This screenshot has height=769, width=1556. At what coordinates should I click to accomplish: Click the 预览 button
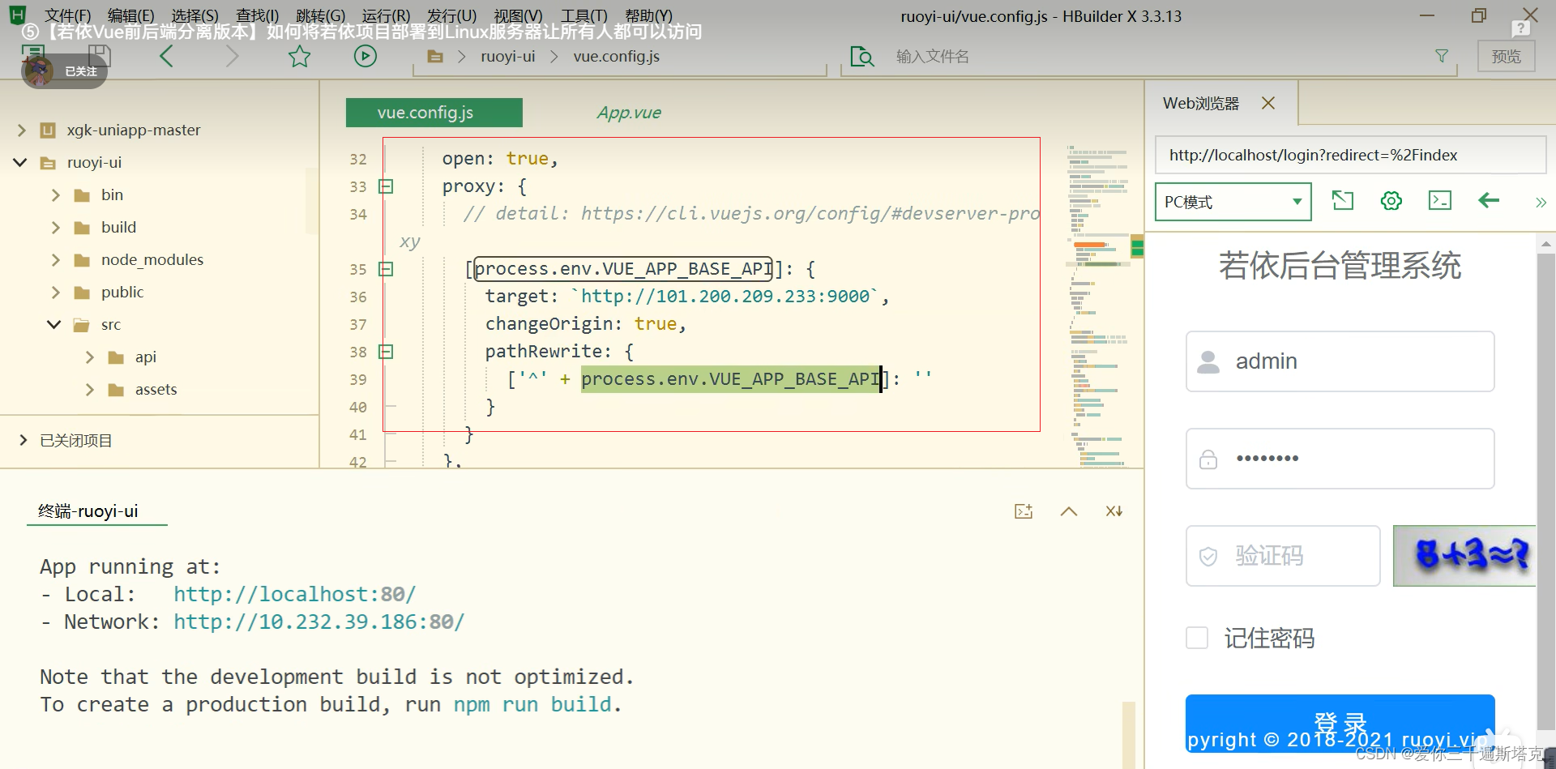coord(1506,57)
